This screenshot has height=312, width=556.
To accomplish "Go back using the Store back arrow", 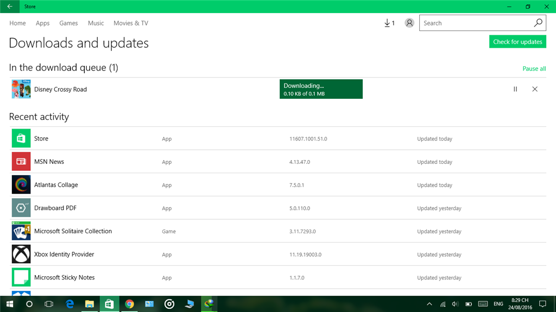I will tap(10, 7).
